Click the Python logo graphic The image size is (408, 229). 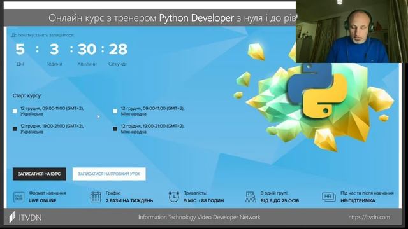coord(317,91)
